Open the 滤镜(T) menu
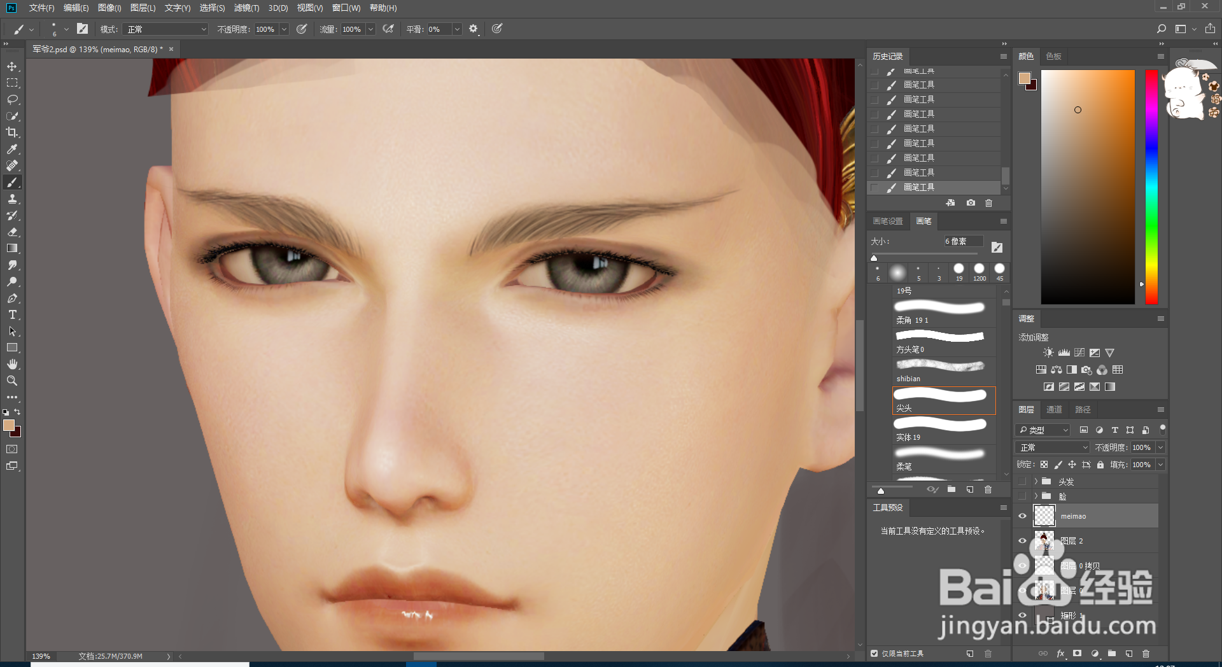Viewport: 1222px width, 667px height. click(246, 8)
